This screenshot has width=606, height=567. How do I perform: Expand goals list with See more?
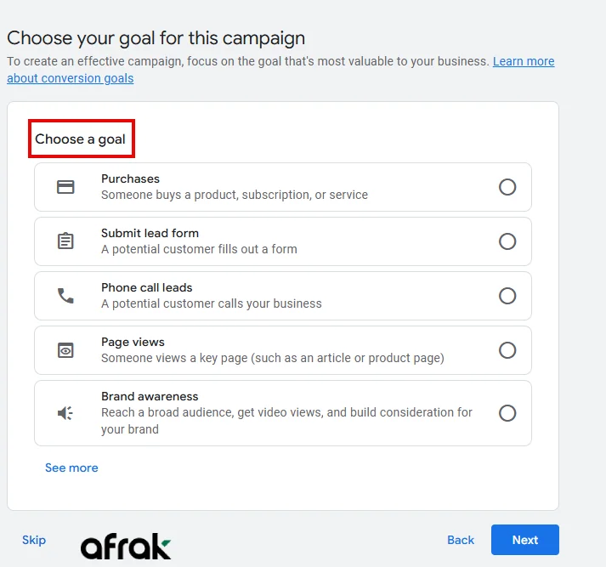71,468
